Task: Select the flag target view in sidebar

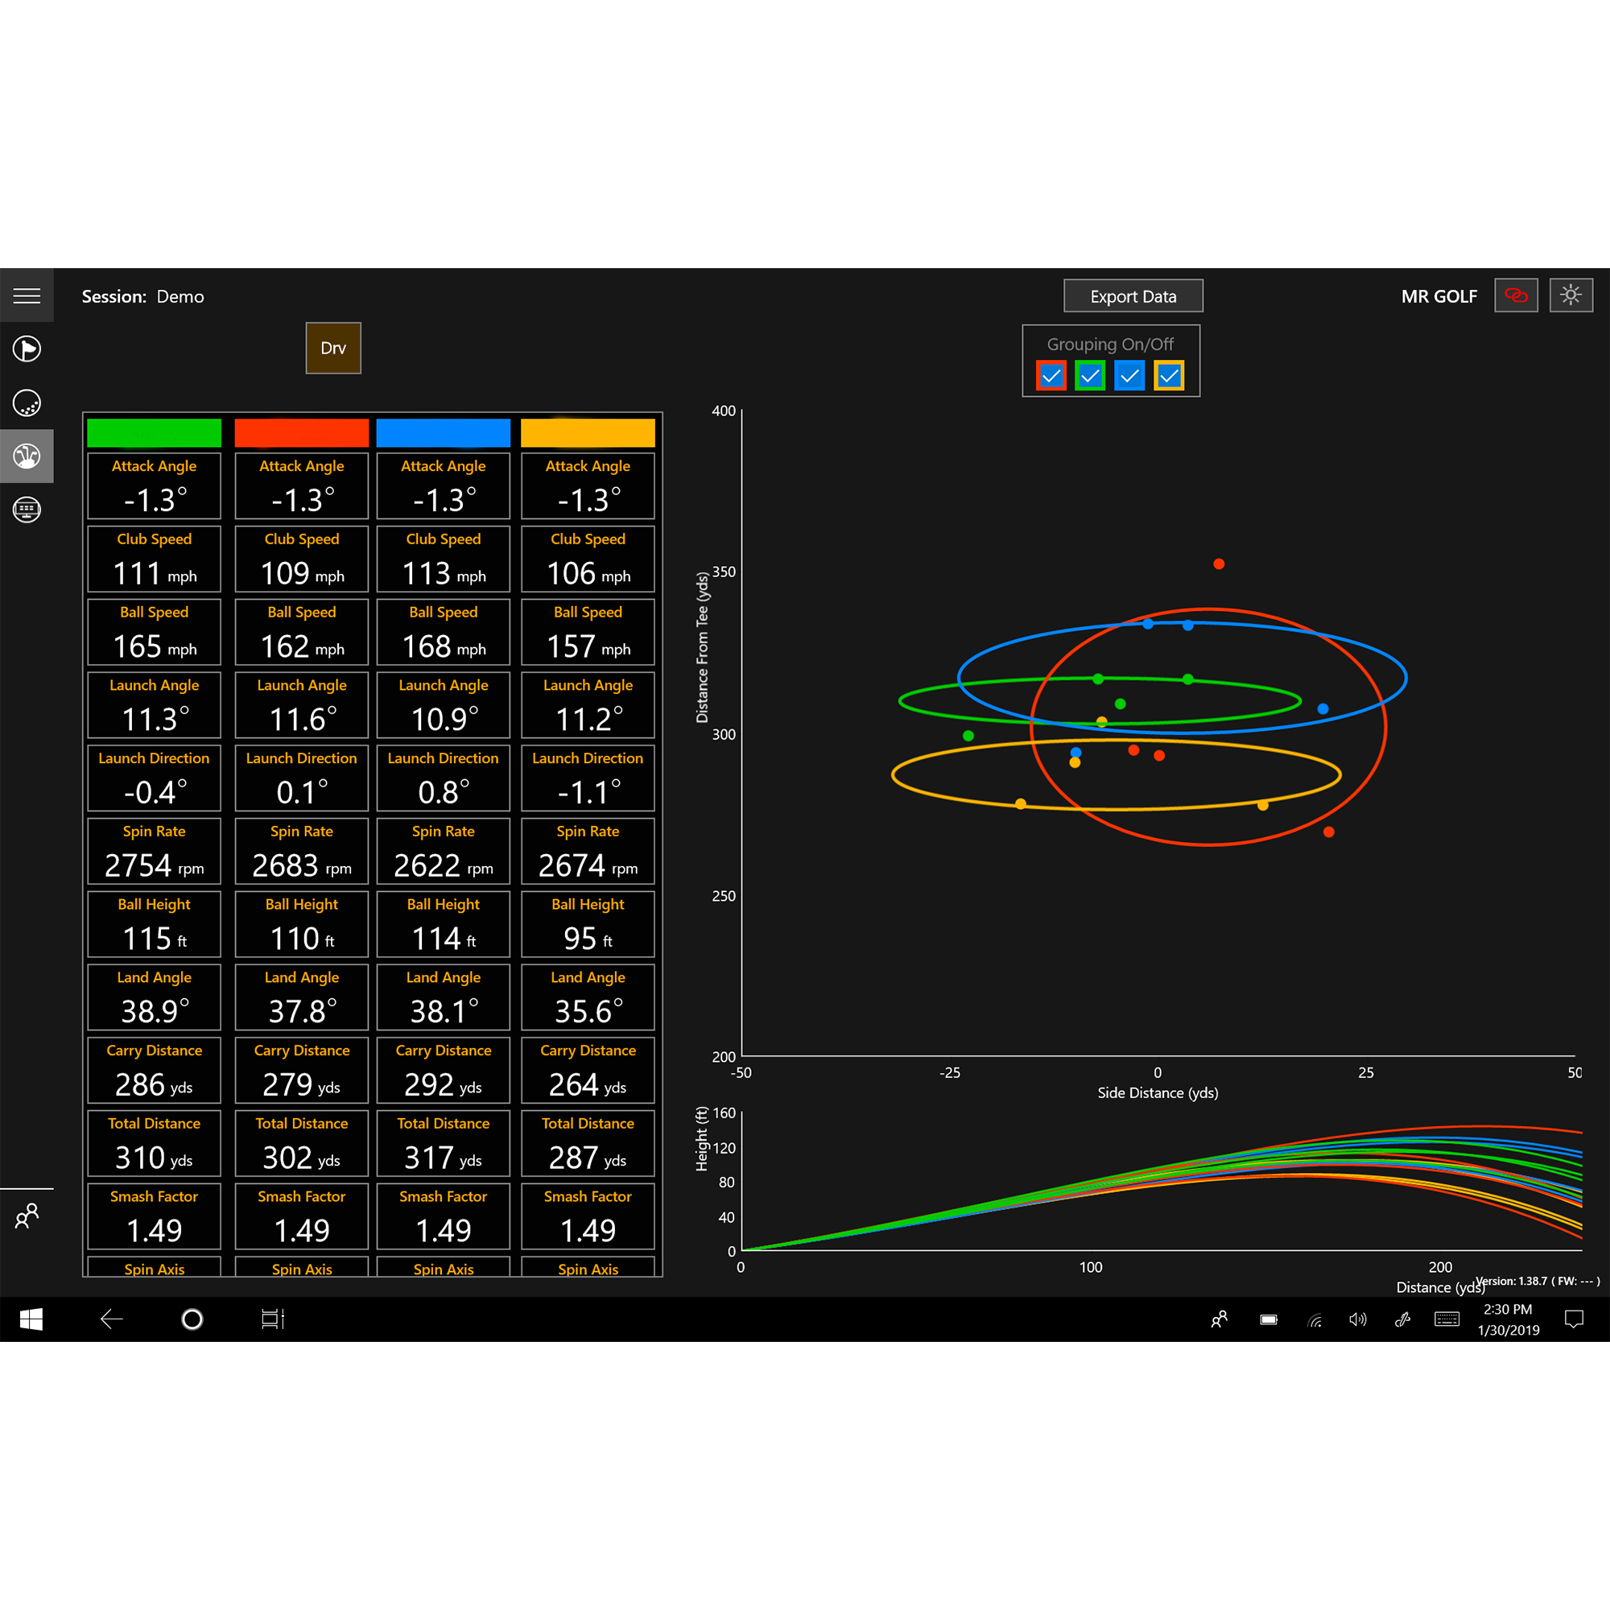Action: 27,349
